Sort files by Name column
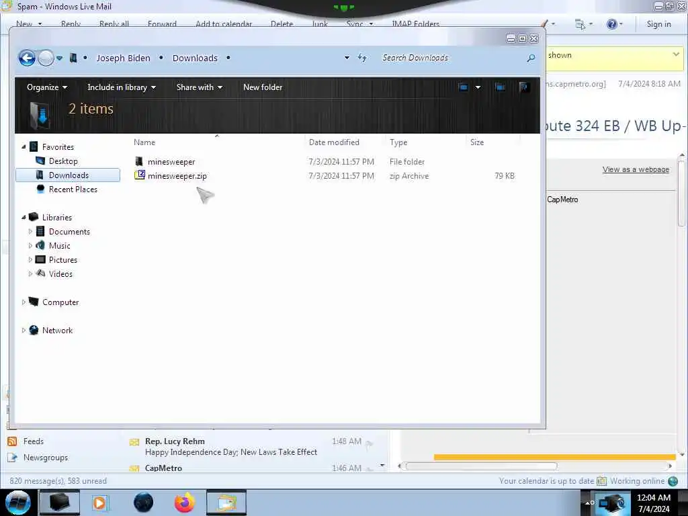688x516 pixels. click(x=144, y=142)
